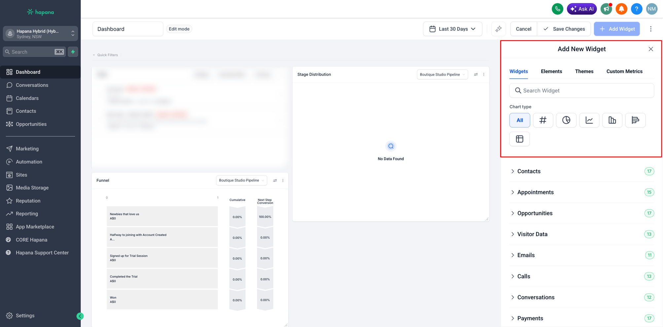The image size is (663, 327).
Task: Open the orange notifications bell
Action: 621,9
